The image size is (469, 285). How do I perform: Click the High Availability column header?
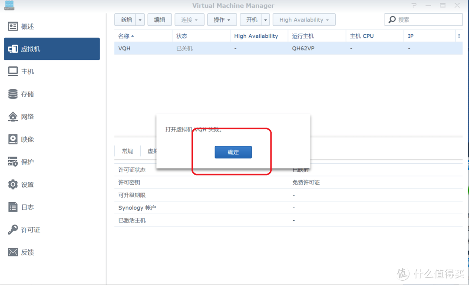(259, 36)
